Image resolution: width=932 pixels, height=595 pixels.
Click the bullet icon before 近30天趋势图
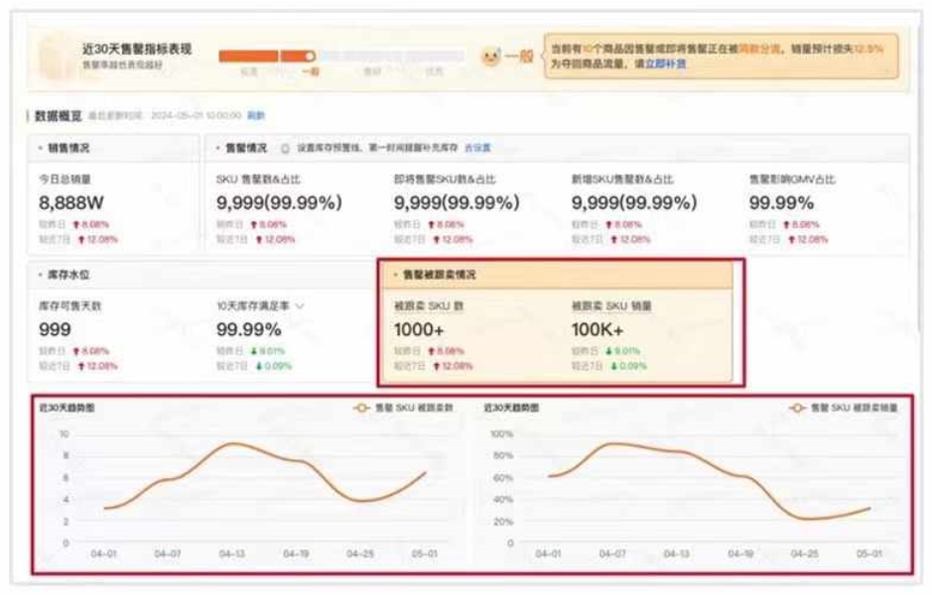click(x=38, y=408)
